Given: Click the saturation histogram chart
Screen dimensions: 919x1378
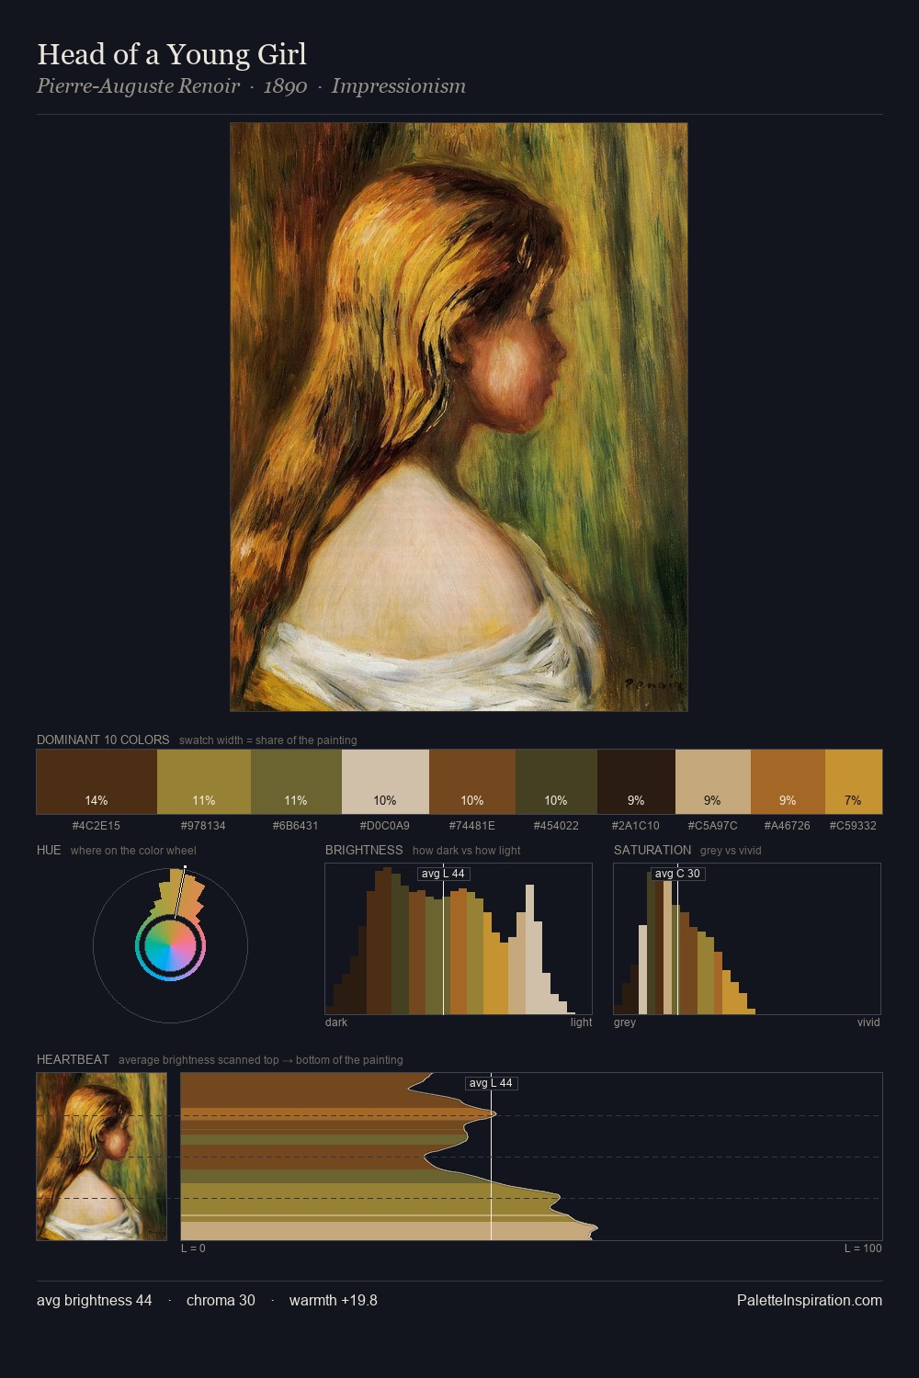Looking at the screenshot, I should tap(747, 939).
